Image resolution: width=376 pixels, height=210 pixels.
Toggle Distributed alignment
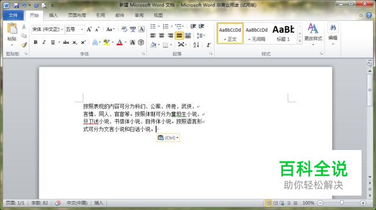(x=188, y=36)
